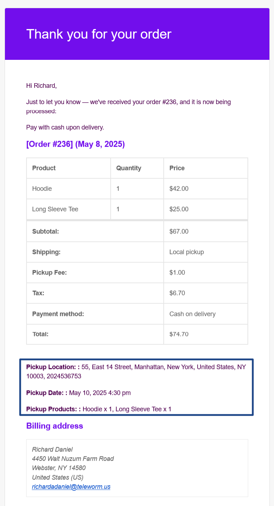Click the "Thank you for your order" header
Screen dimensions: 274x506
click(x=99, y=34)
